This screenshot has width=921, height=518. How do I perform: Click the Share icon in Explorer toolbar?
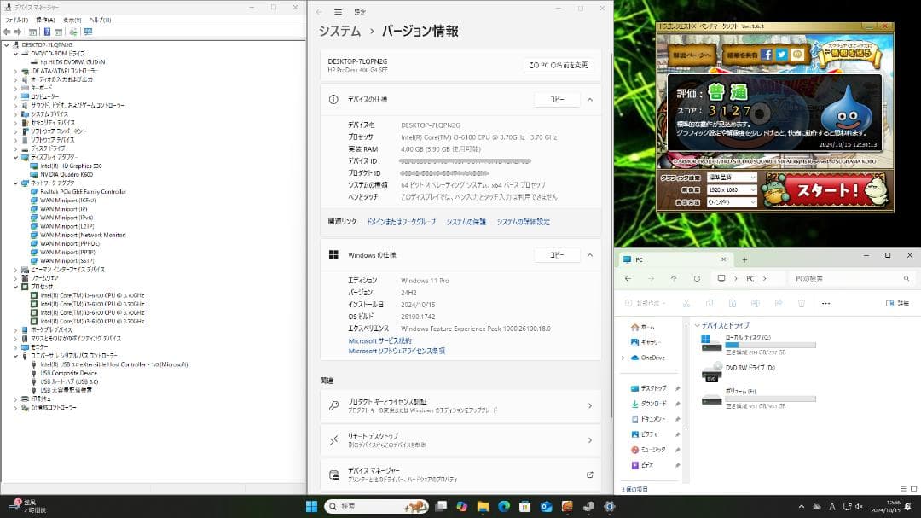point(778,302)
